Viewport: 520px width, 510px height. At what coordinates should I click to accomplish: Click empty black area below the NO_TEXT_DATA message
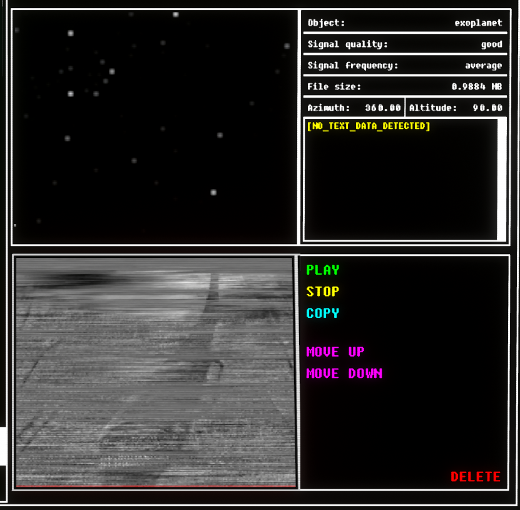coord(400,188)
